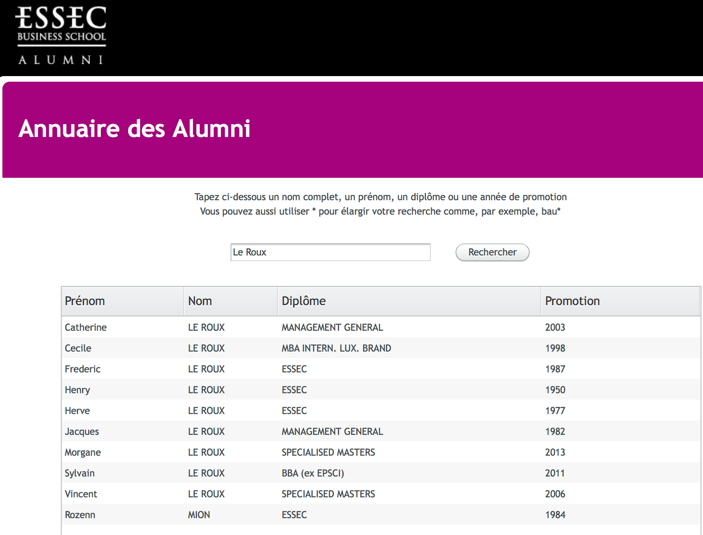Click ESSEC diploma in Henry's row
This screenshot has height=535, width=703.
(294, 390)
